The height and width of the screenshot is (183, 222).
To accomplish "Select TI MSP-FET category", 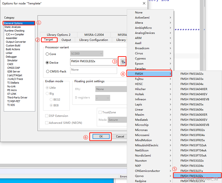I will pyautogui.click(x=14, y=101).
